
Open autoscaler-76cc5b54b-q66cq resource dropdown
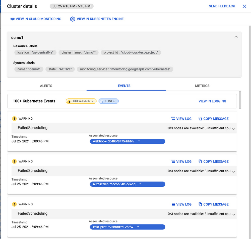(128, 184)
